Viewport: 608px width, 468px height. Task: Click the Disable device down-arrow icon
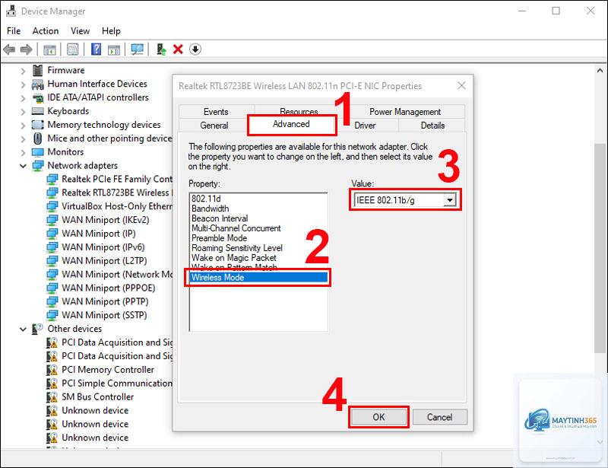(195, 49)
